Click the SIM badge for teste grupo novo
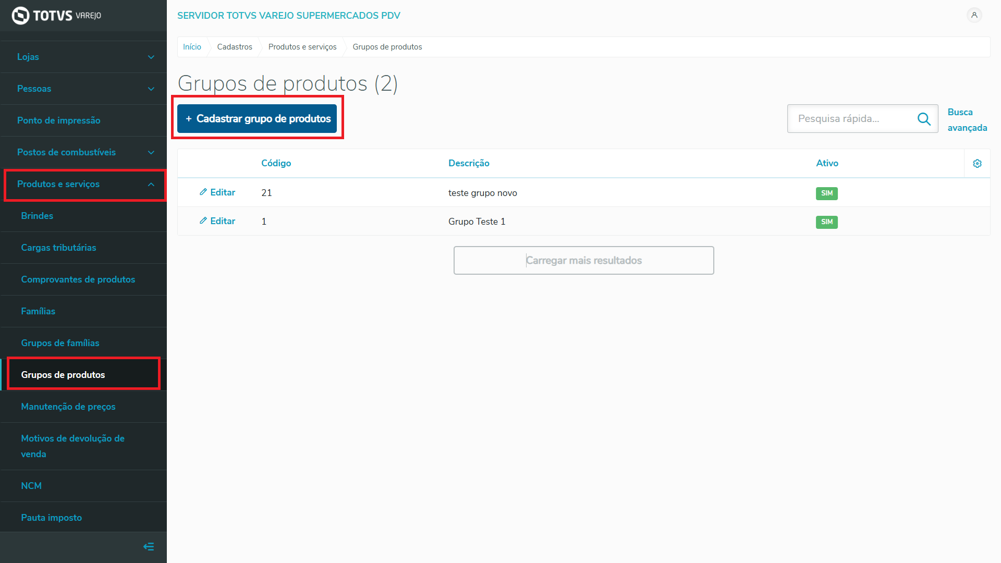Image resolution: width=1001 pixels, height=563 pixels. [x=826, y=193]
